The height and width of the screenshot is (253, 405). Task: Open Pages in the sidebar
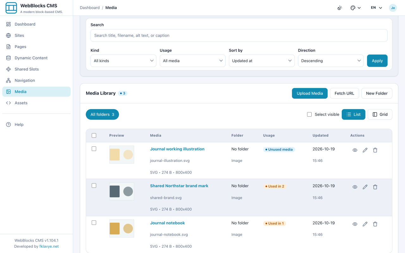36,46
